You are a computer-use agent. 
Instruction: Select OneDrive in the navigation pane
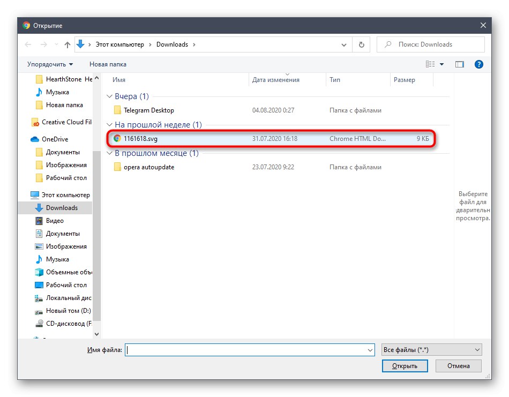49,139
